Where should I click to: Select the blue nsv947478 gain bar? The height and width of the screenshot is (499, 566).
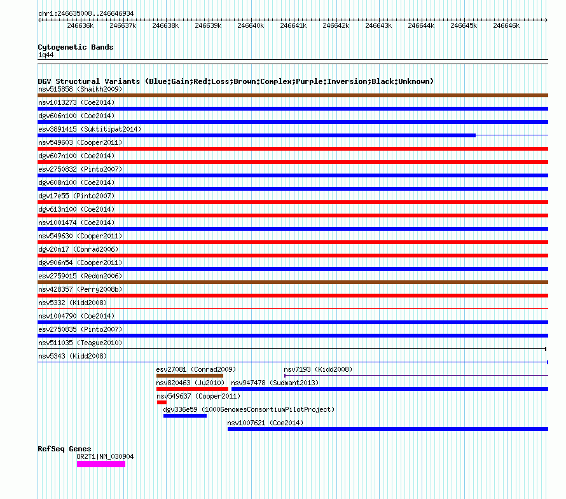tap(390, 389)
